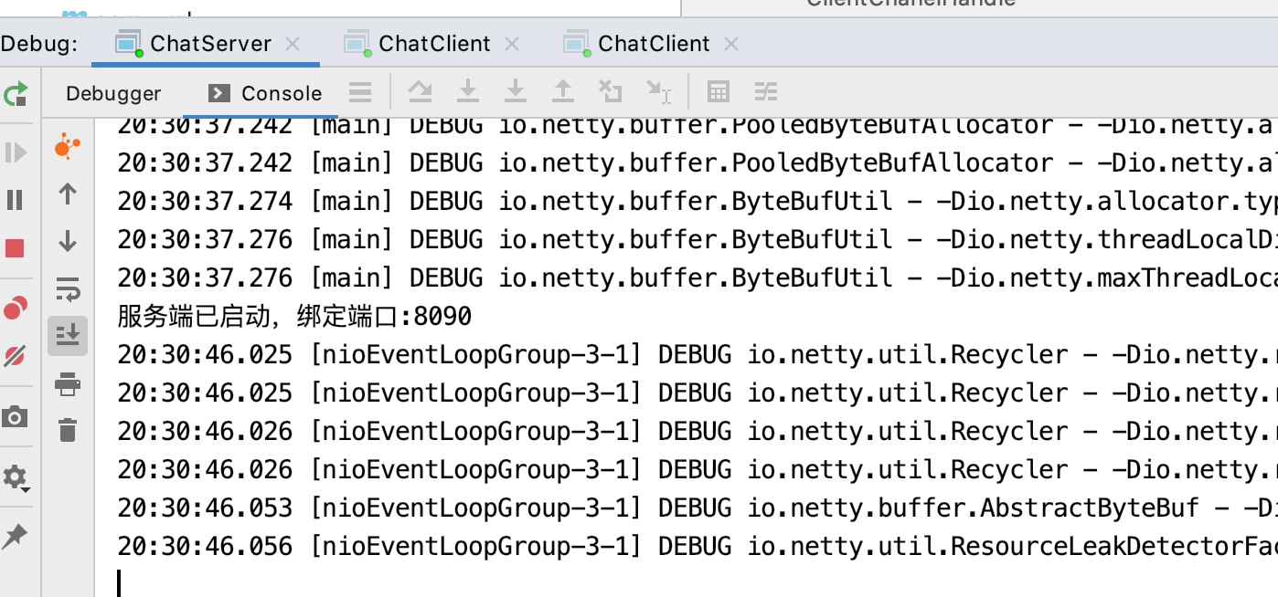The width and height of the screenshot is (1278, 597).
Task: Step into the method
Action: click(468, 91)
